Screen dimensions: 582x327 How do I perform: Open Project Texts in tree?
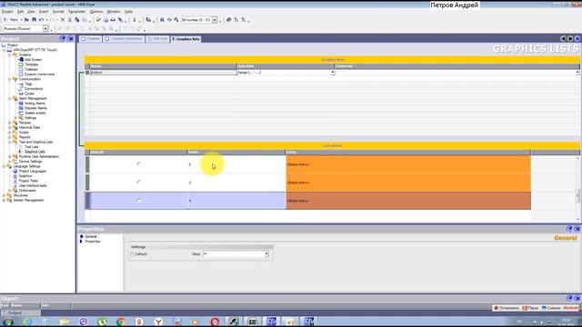pos(28,181)
